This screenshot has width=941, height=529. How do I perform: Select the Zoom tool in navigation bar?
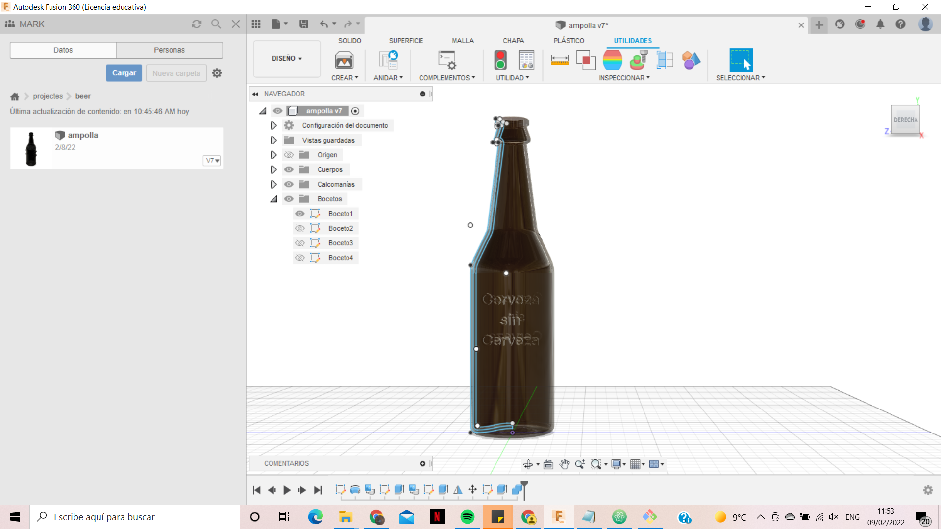pyautogui.click(x=580, y=464)
